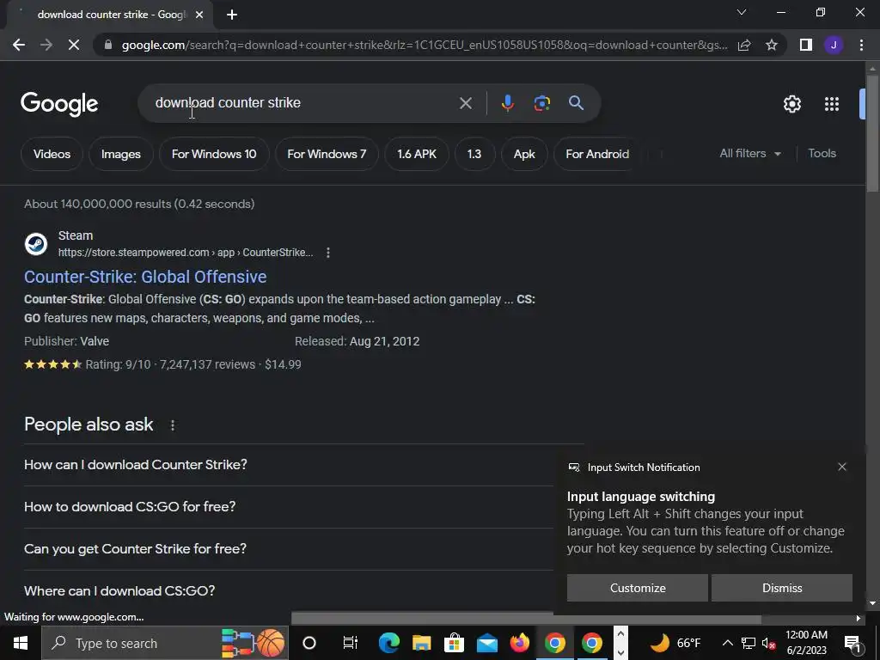Open the Steam result's three-dot options
The image size is (880, 660).
328,254
